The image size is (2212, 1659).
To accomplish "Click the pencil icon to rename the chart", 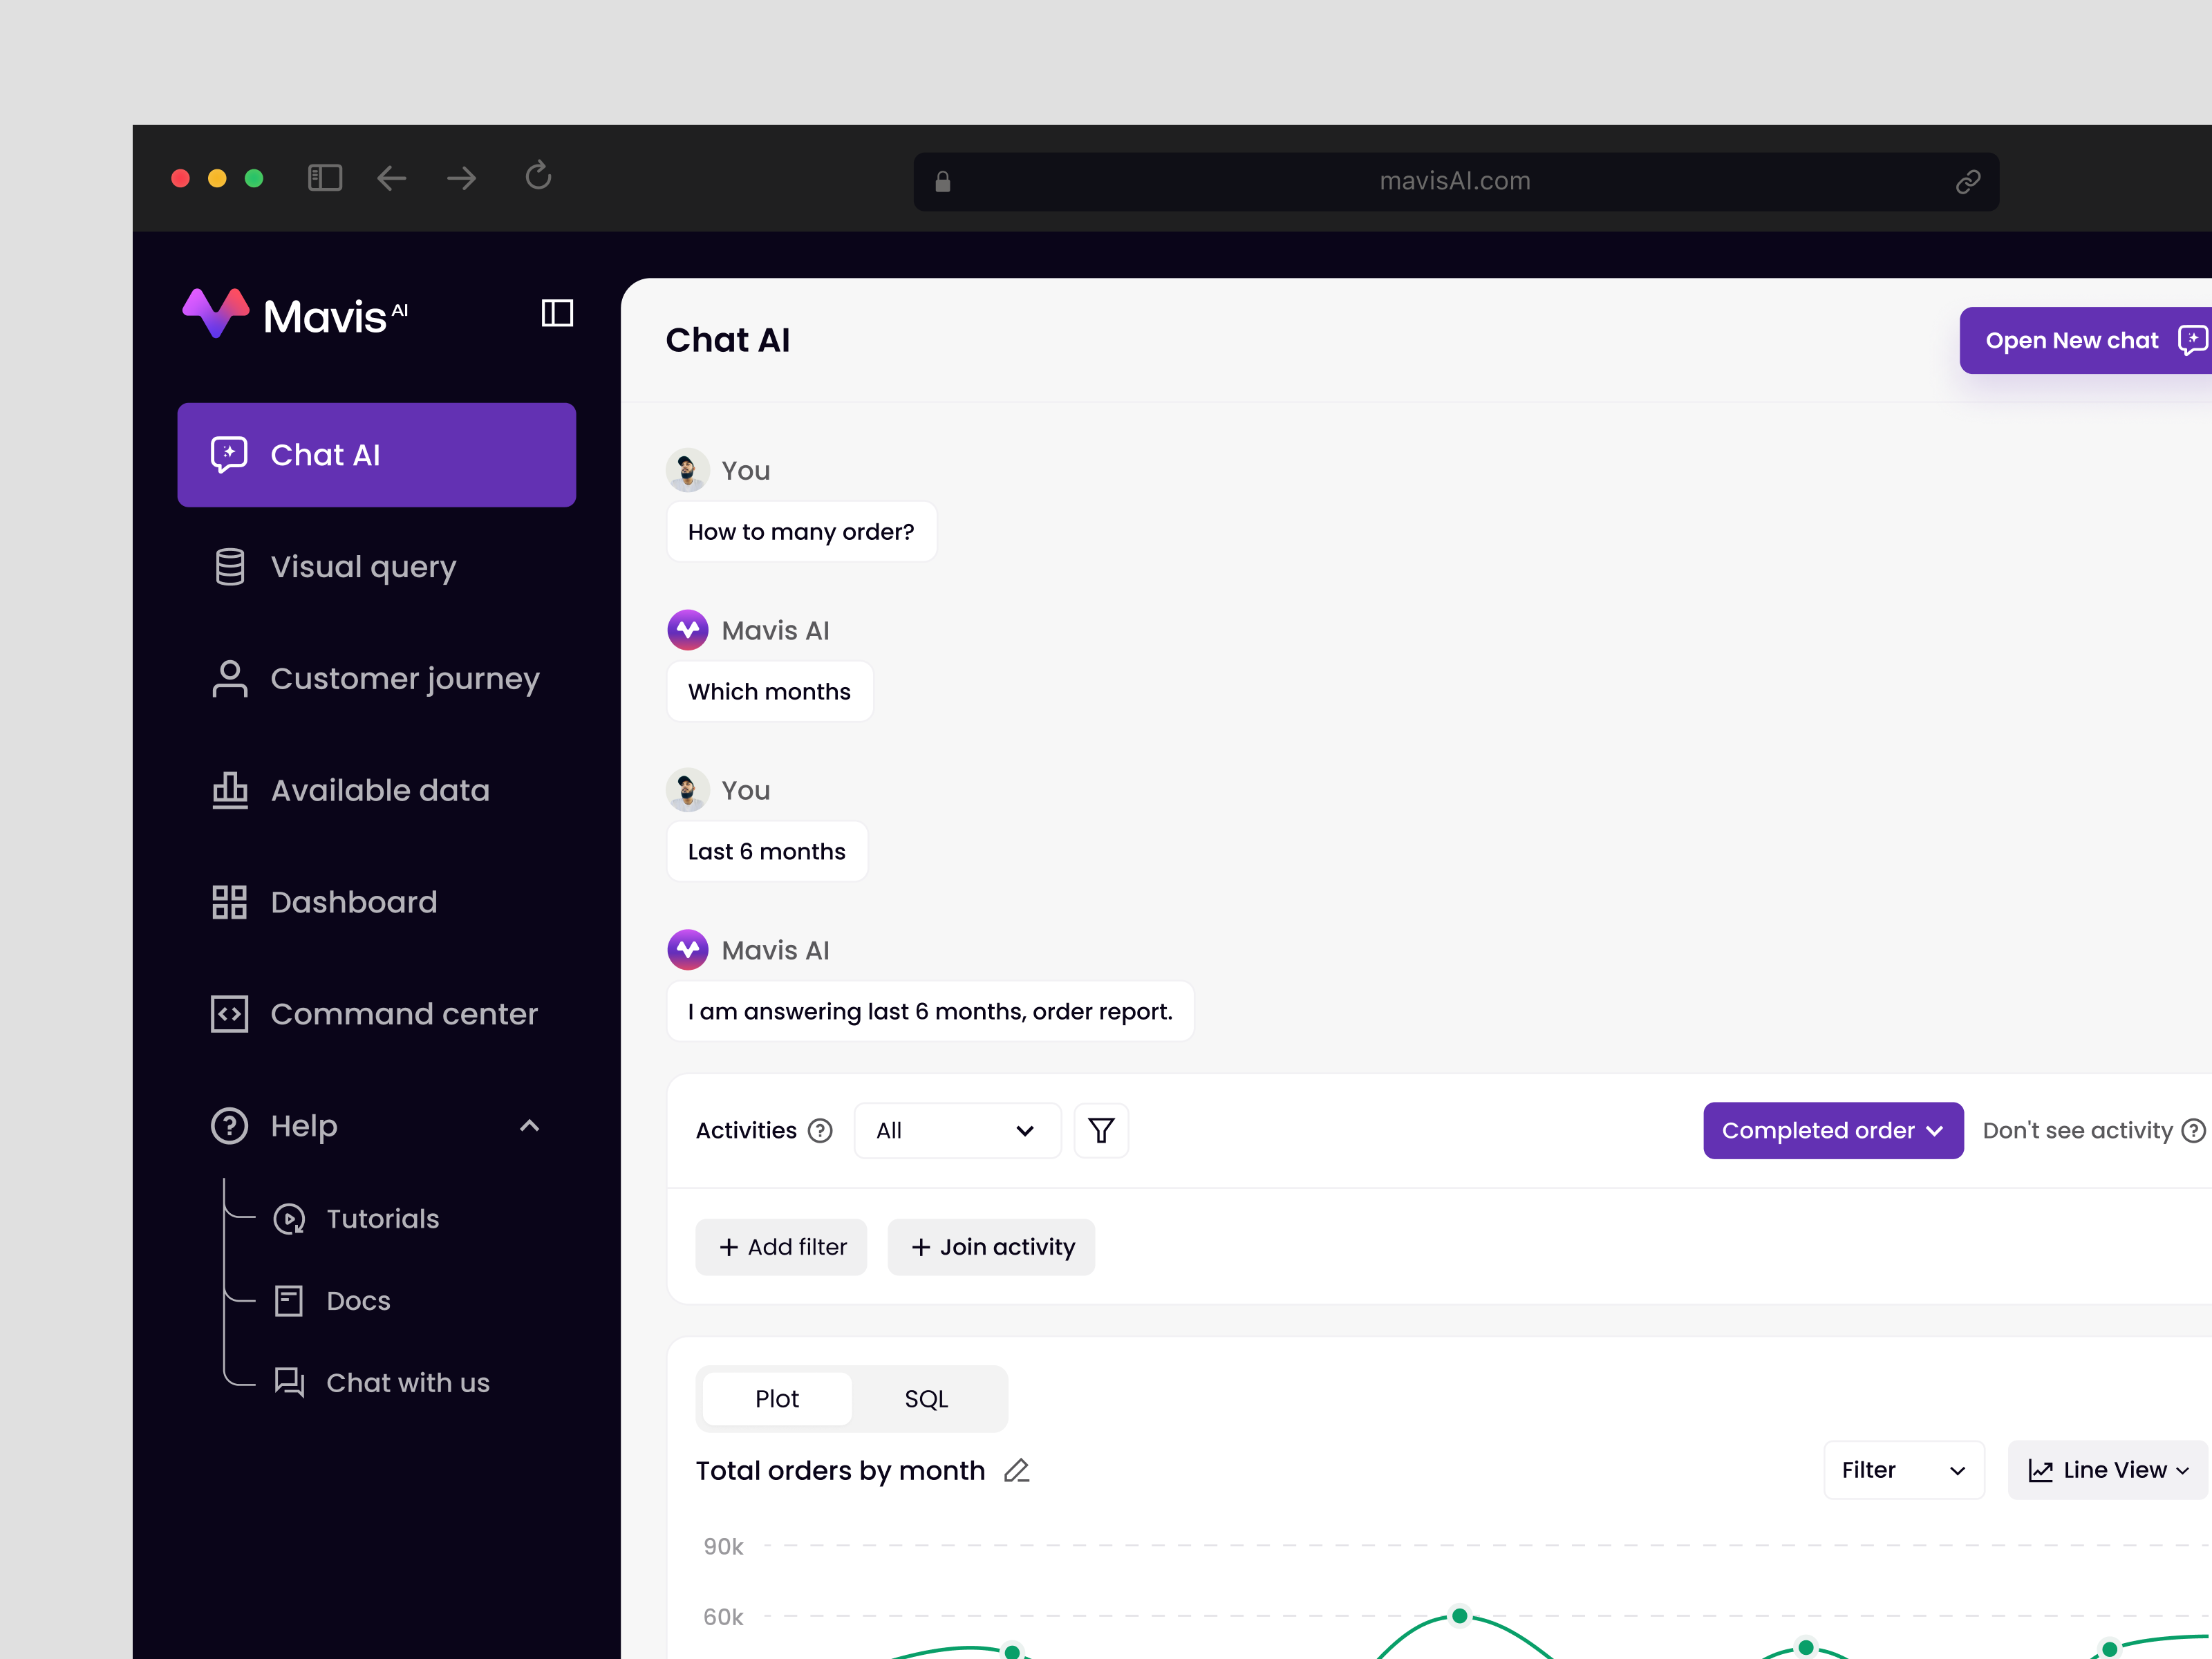I will (1017, 1470).
